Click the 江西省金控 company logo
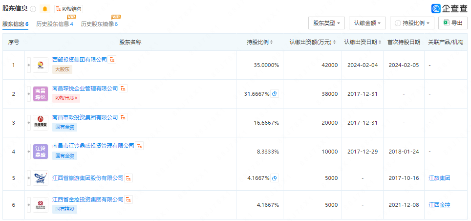The image size is (471, 221). point(41,205)
